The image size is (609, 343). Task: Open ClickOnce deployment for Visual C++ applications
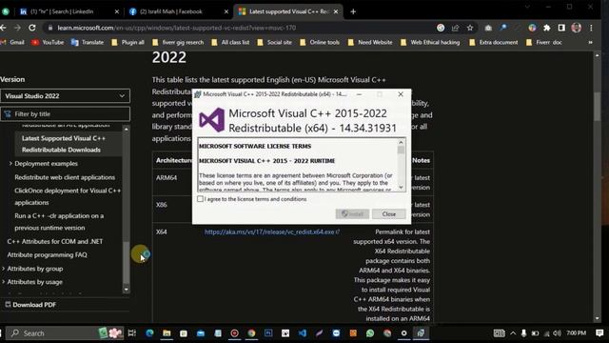click(68, 196)
